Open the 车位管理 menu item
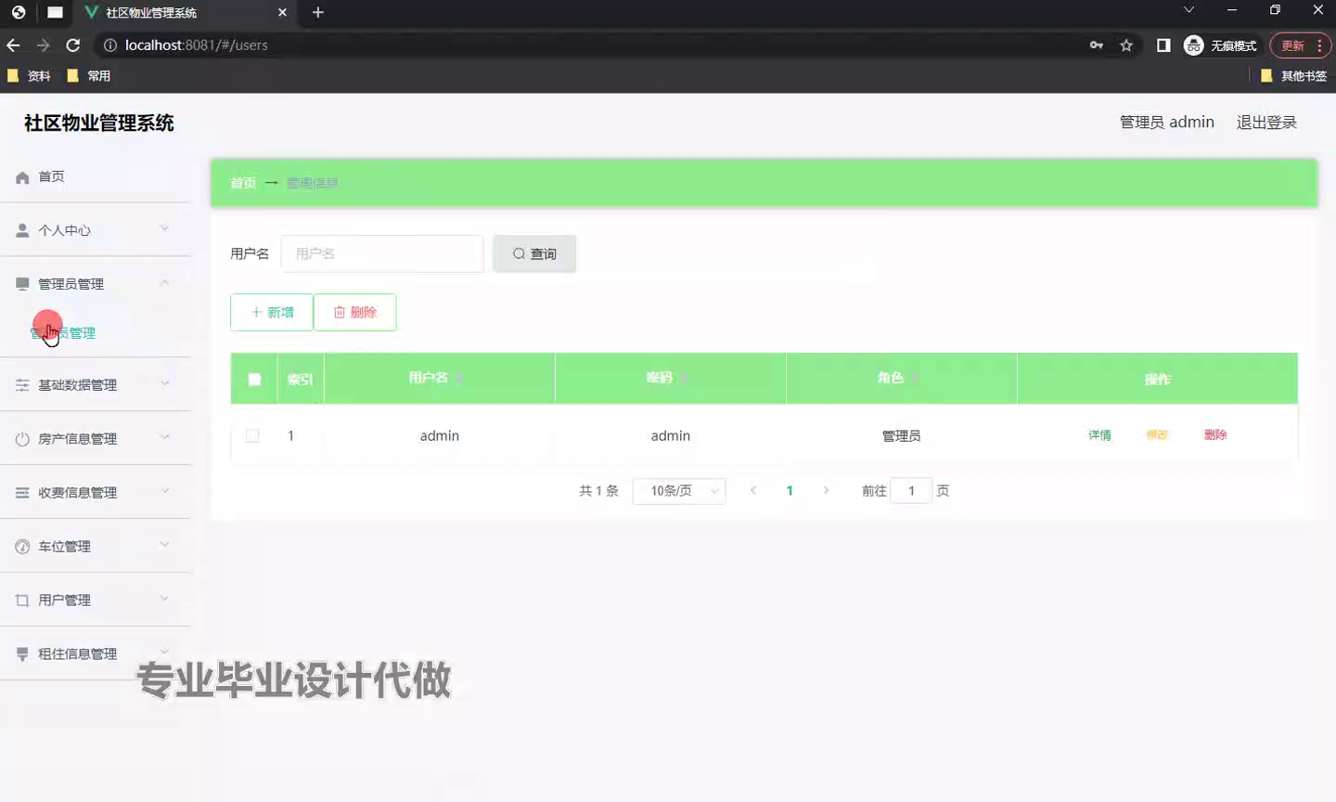 pyautogui.click(x=95, y=547)
